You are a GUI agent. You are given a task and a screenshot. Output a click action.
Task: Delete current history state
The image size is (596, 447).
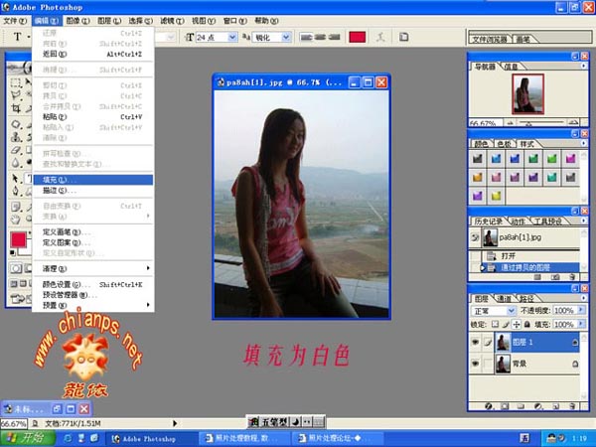click(572, 277)
